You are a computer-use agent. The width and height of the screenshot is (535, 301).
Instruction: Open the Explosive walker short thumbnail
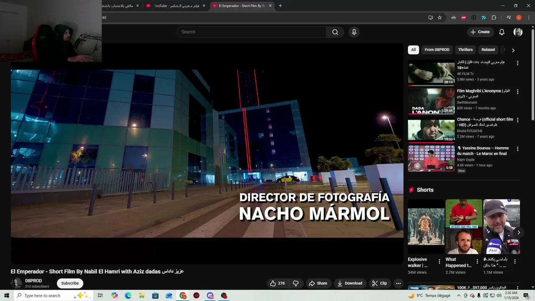(426, 227)
